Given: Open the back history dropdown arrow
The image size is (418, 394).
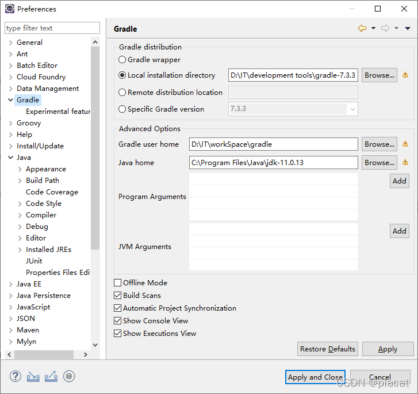Looking at the screenshot, I should click(373, 28).
